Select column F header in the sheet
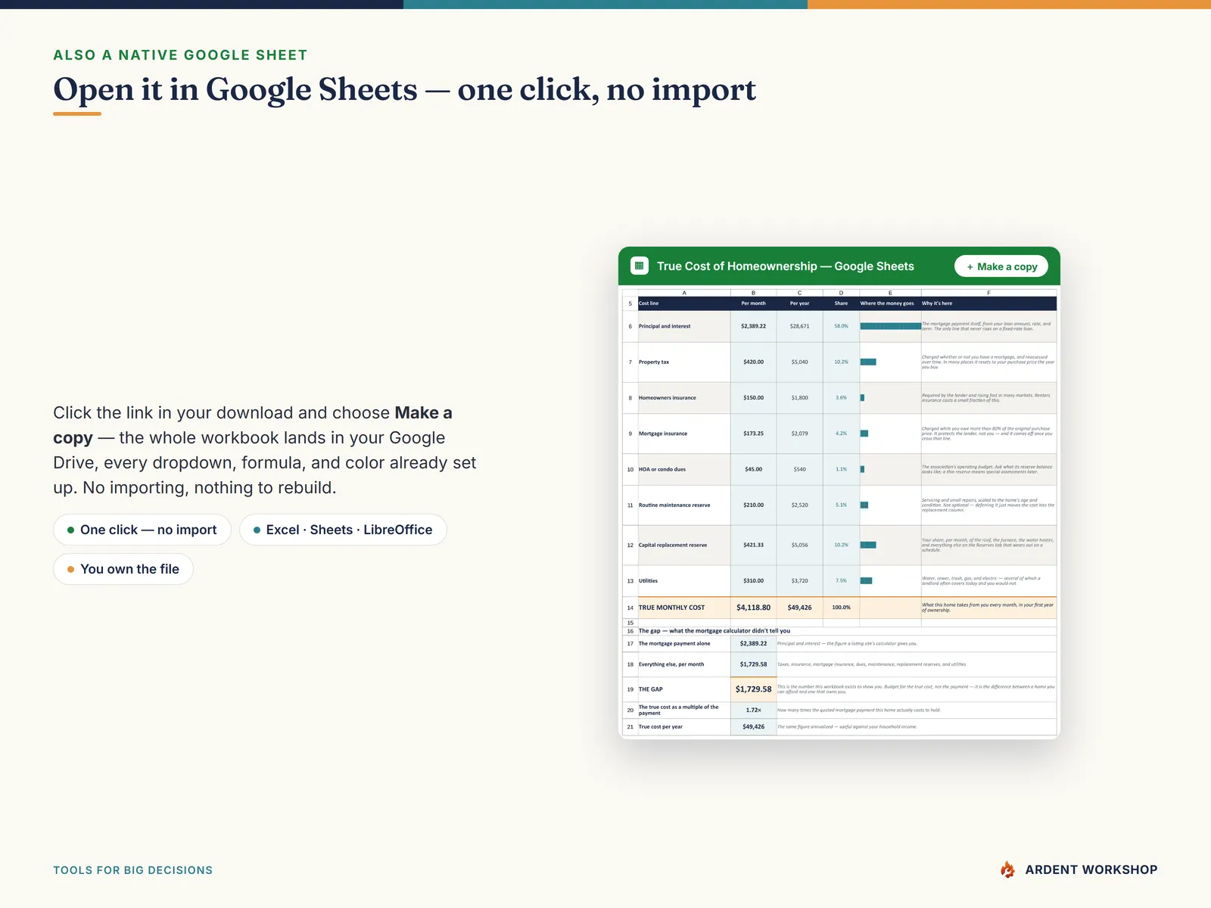 coord(988,293)
